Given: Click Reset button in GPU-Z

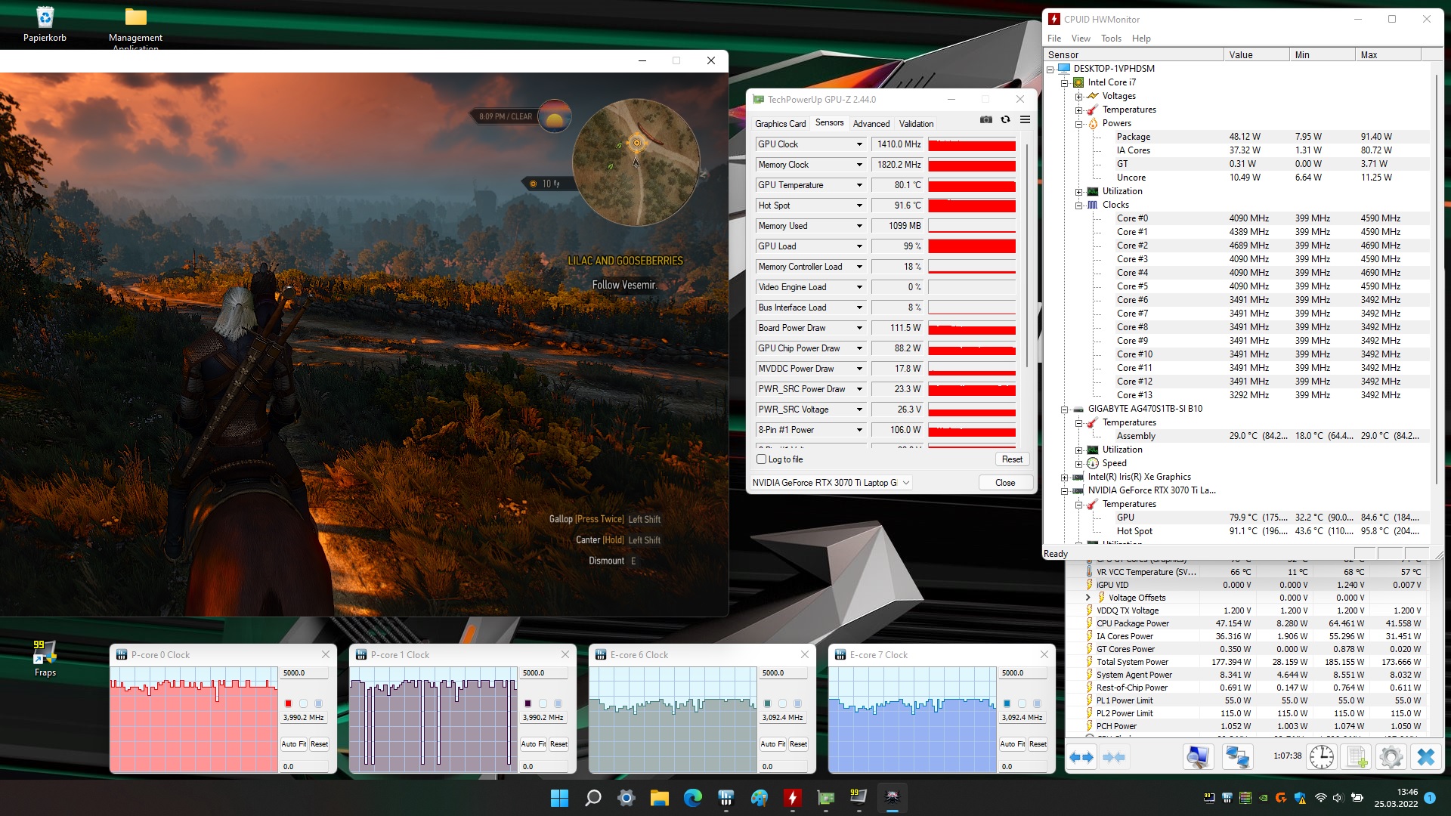Looking at the screenshot, I should [x=1012, y=459].
